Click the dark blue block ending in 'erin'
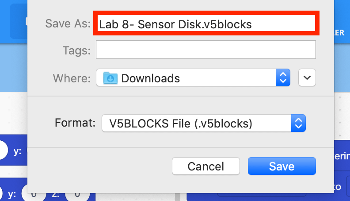 pyautogui.click(x=342, y=155)
